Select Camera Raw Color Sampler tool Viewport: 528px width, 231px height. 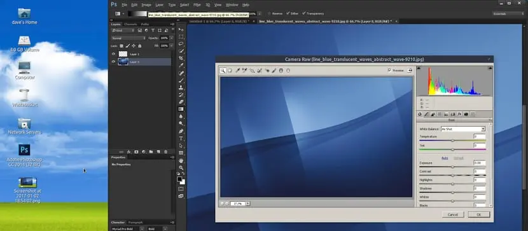[244, 71]
